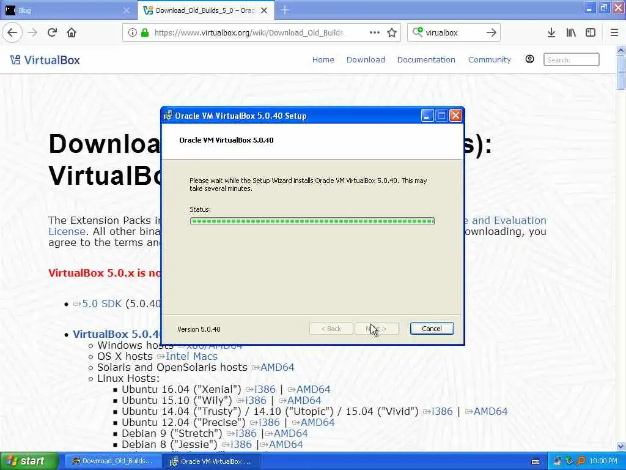Reload the page with the refresh icon
The image size is (626, 470).
[52, 32]
